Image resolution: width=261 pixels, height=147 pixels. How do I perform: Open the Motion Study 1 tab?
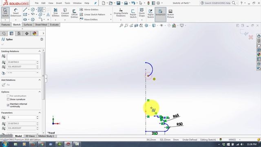click(46, 136)
